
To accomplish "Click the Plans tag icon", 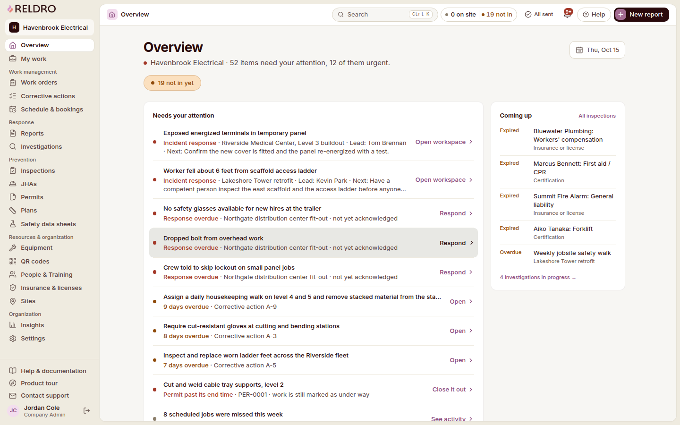I will coord(13,210).
